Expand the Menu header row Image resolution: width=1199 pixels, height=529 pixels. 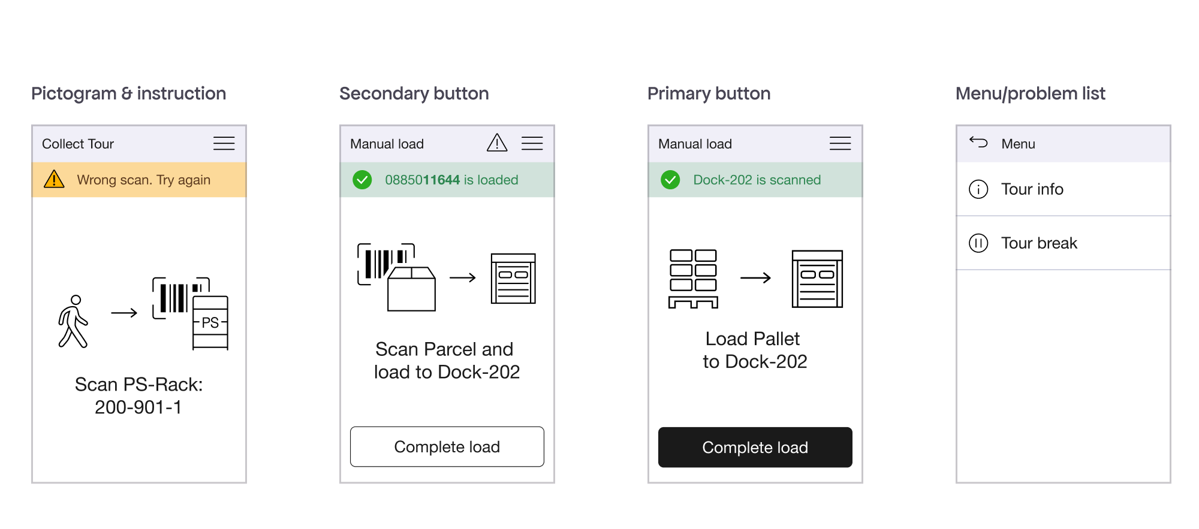click(1064, 143)
